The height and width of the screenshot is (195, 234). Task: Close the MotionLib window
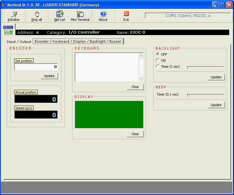pyautogui.click(x=229, y=5)
